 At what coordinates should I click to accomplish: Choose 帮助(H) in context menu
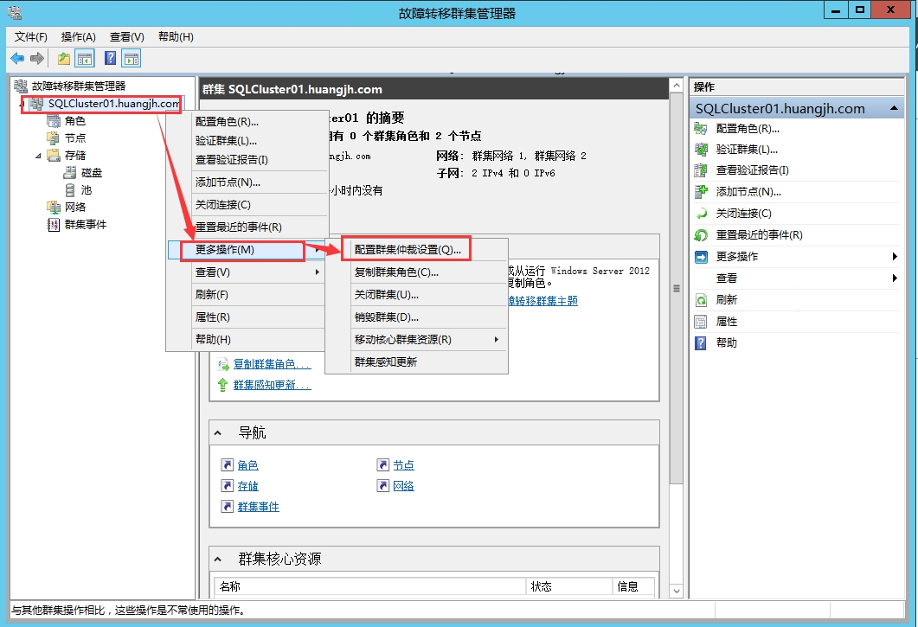pos(247,339)
